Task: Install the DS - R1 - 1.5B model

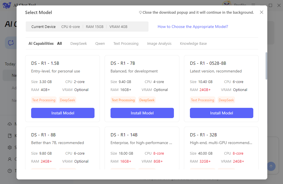Action: (63, 113)
